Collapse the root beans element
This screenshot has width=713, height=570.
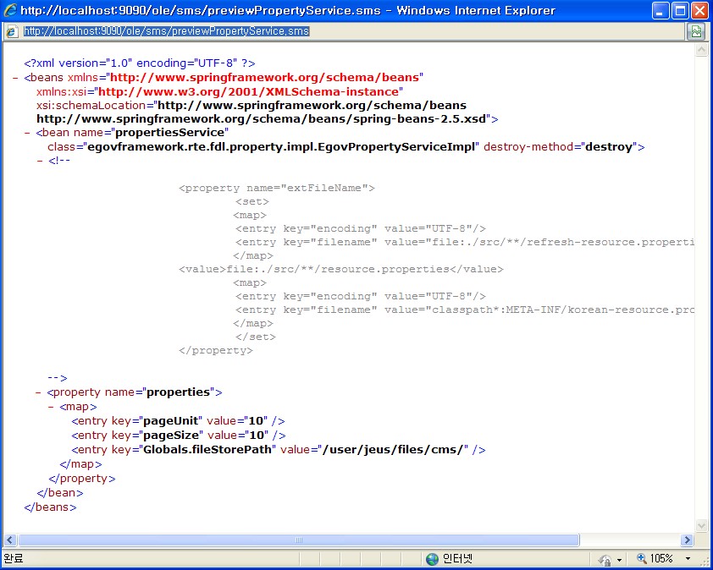click(x=16, y=77)
